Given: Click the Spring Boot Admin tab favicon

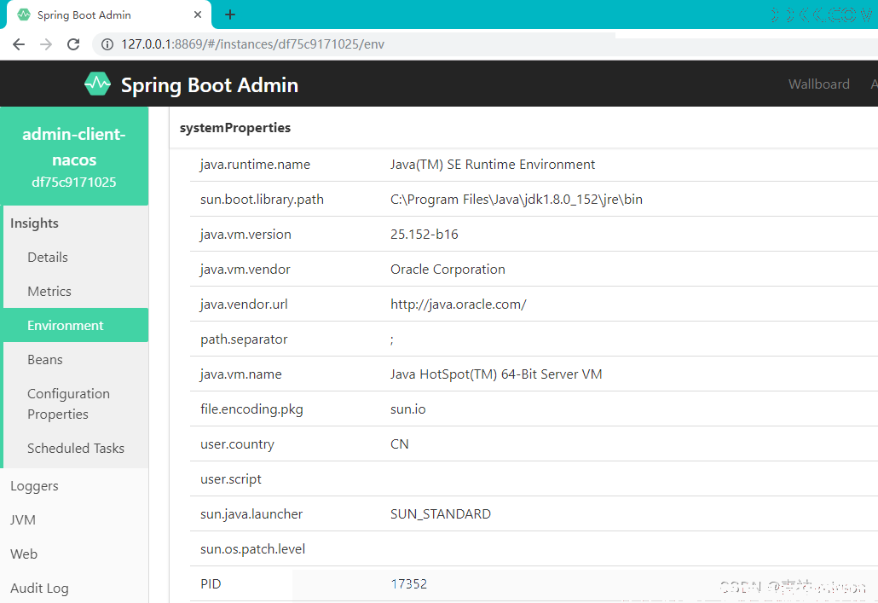Looking at the screenshot, I should 24,14.
